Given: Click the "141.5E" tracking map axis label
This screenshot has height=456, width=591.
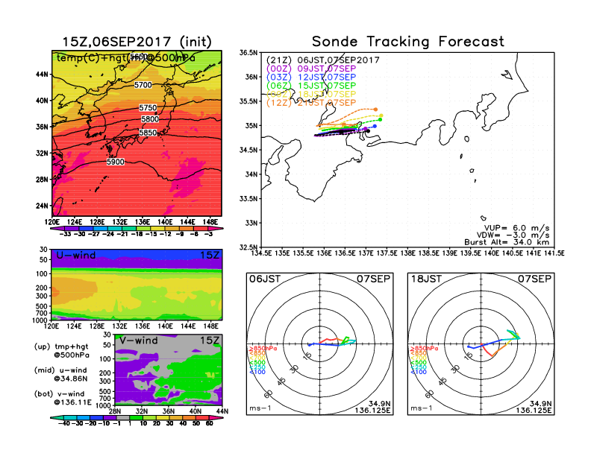Looking at the screenshot, I should [x=554, y=253].
